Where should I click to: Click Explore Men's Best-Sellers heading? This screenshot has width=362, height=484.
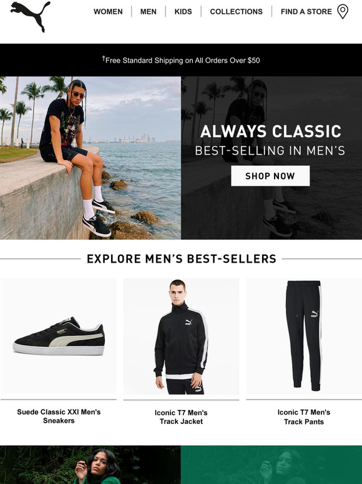[181, 259]
